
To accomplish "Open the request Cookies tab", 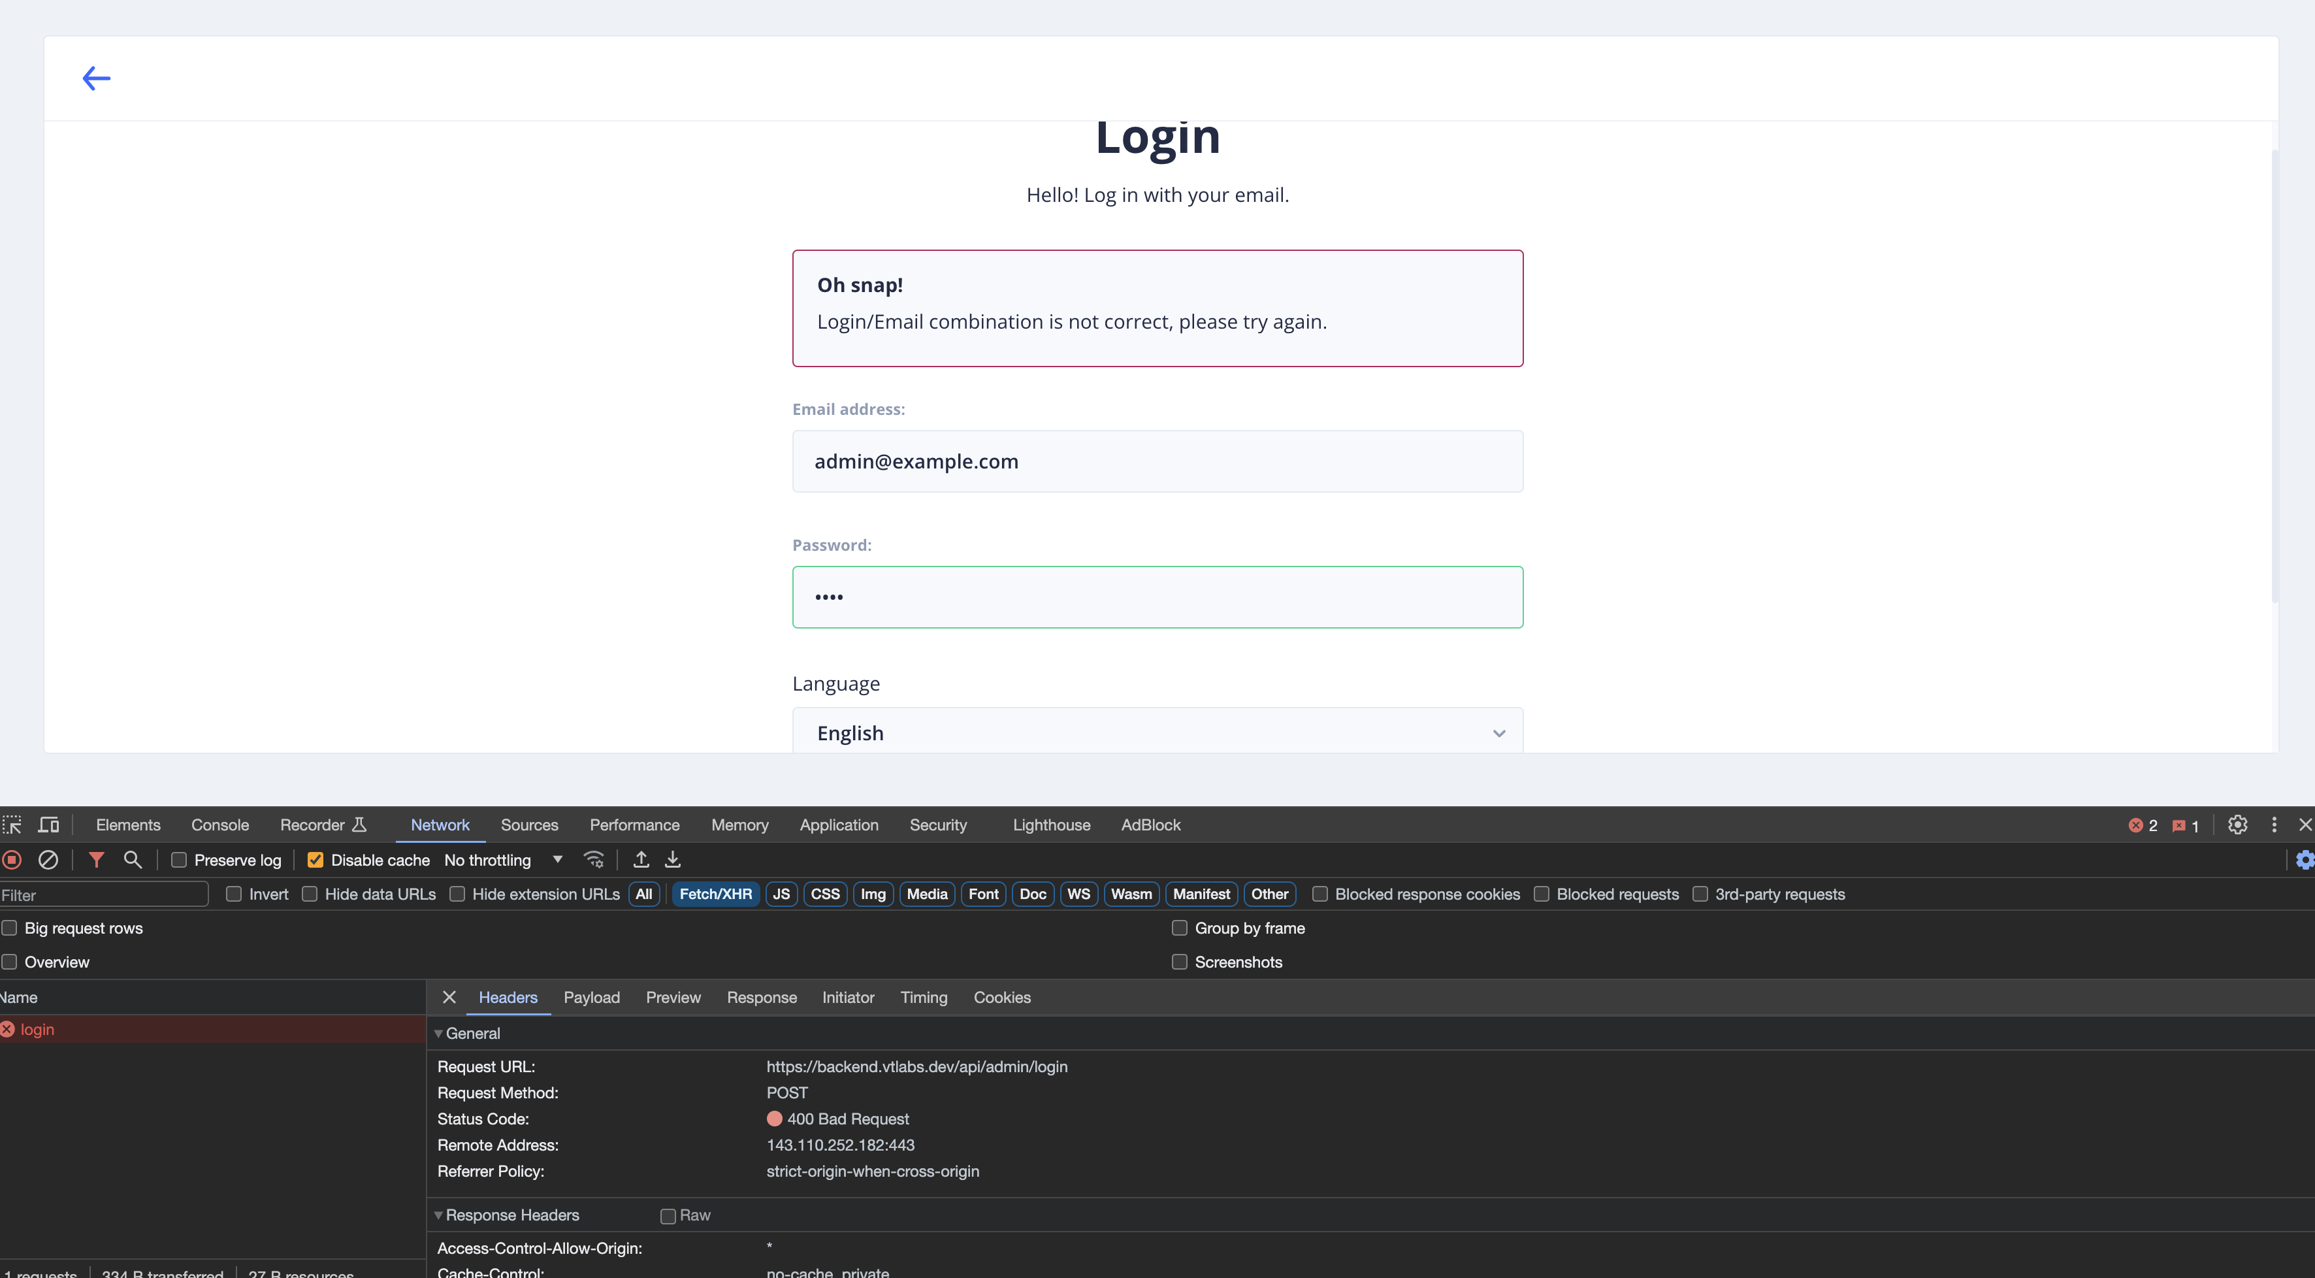I will point(1002,998).
